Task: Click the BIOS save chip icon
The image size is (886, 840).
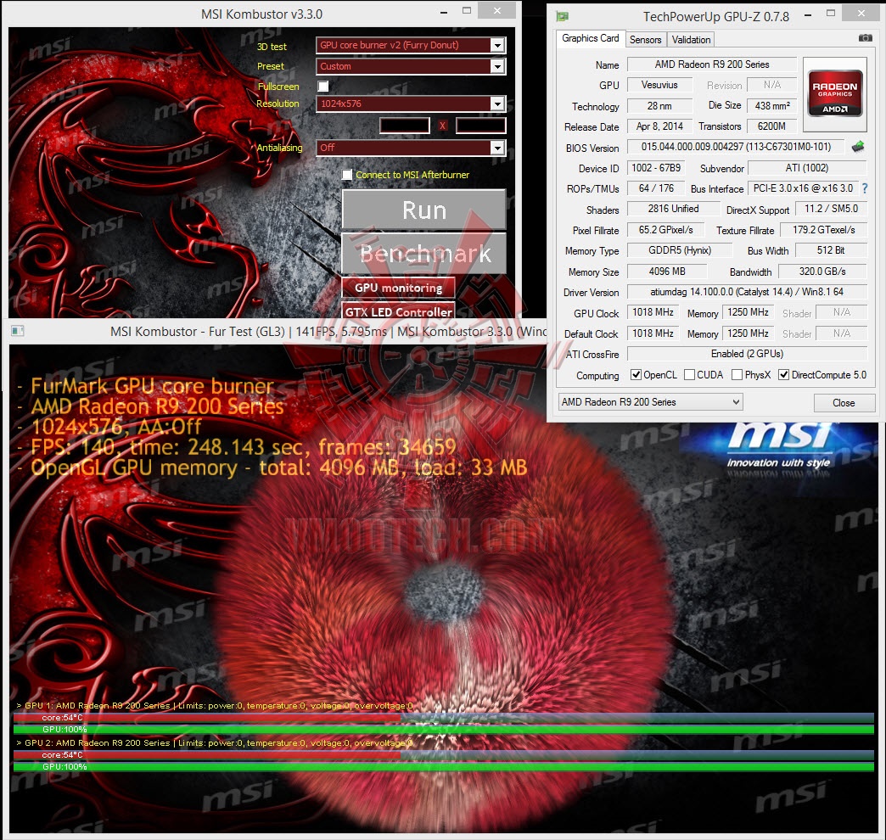Action: pyautogui.click(x=858, y=147)
